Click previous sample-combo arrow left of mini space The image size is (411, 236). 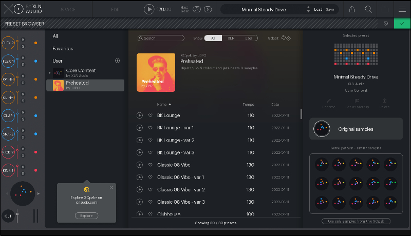tap(7, 193)
